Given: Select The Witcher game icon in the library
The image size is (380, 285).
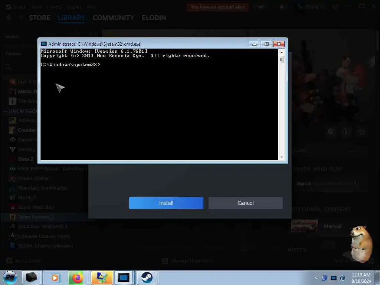Looking at the screenshot, I should click(12, 101).
